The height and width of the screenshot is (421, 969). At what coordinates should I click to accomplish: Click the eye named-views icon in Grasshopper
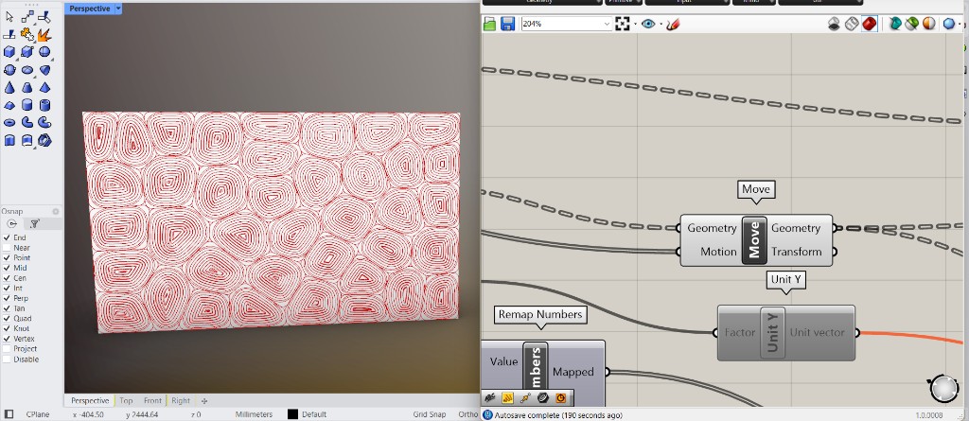tap(648, 24)
